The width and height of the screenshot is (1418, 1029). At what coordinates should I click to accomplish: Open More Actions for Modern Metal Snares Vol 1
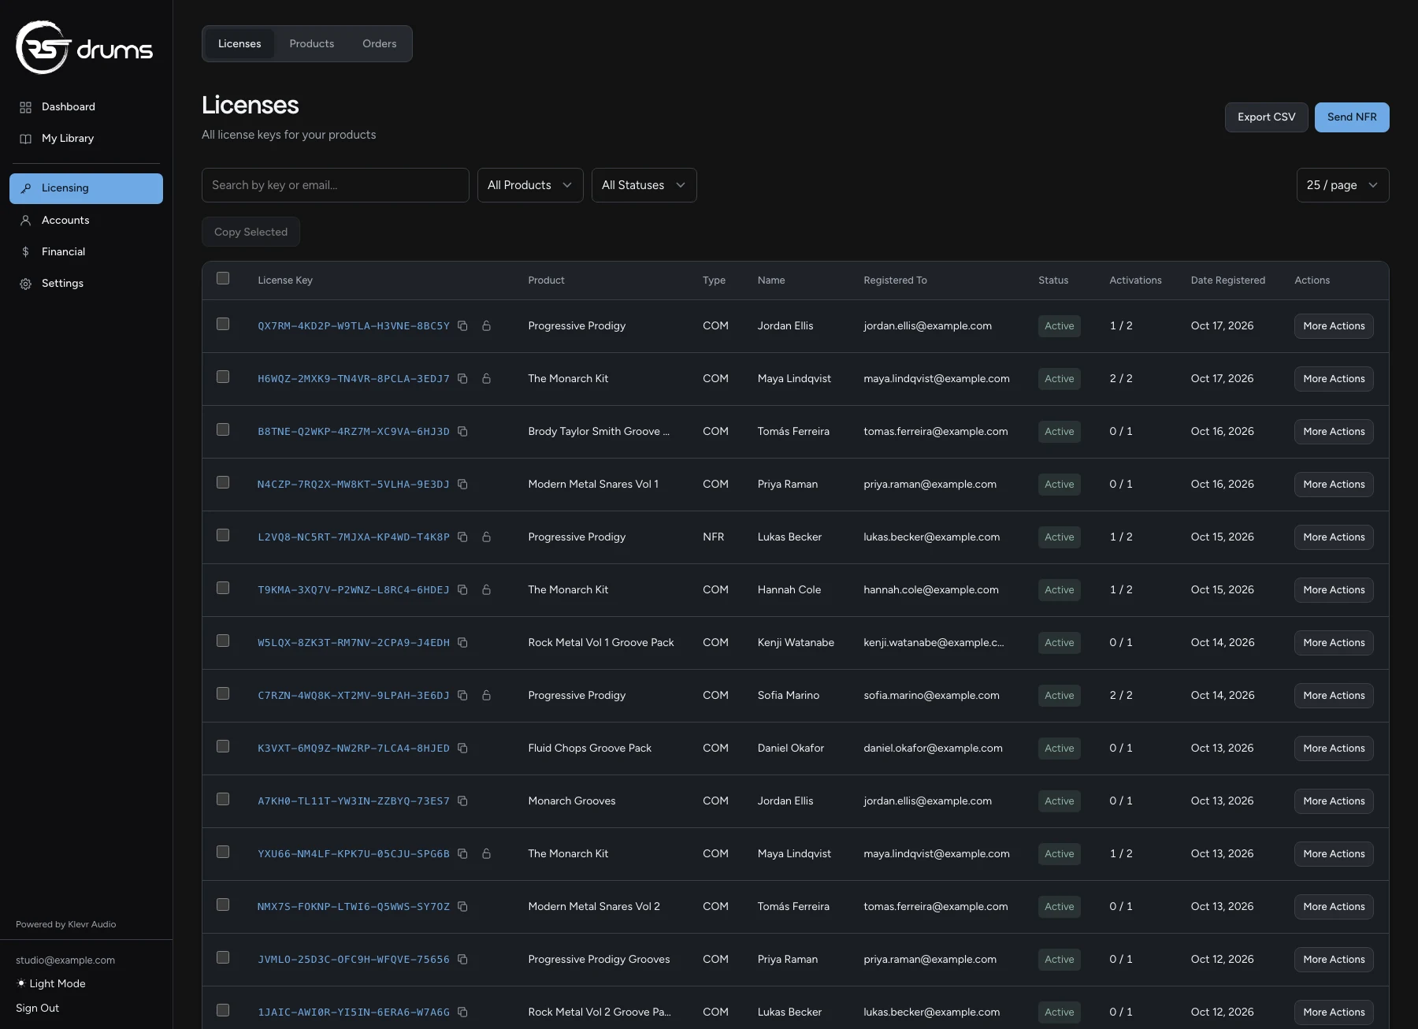click(1334, 485)
